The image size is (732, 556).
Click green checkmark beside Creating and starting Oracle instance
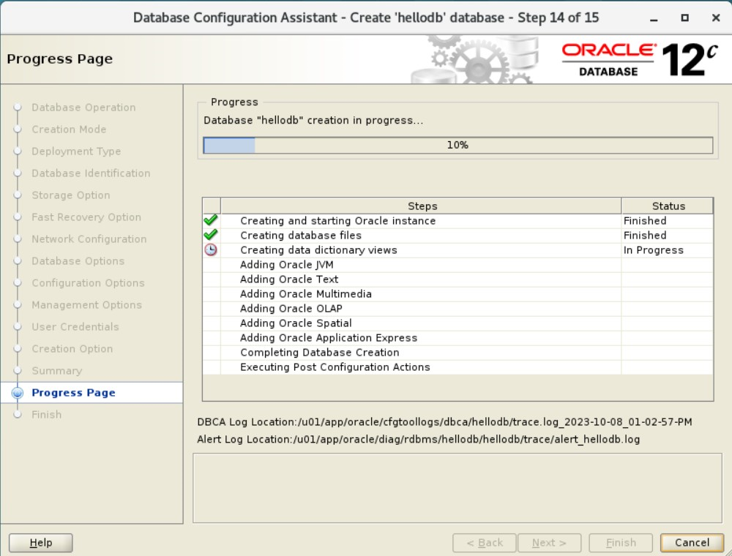pyautogui.click(x=211, y=220)
